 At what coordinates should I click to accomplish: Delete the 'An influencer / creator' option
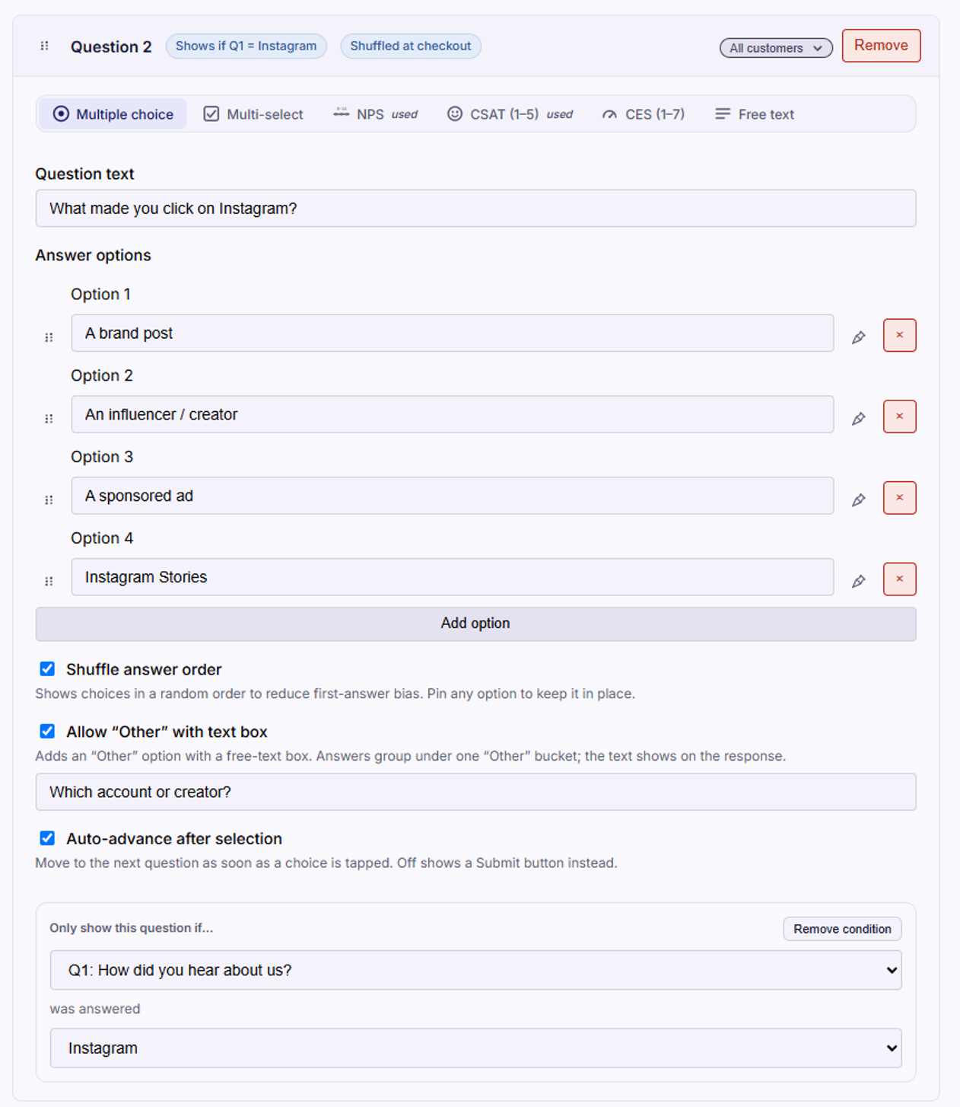[899, 416]
